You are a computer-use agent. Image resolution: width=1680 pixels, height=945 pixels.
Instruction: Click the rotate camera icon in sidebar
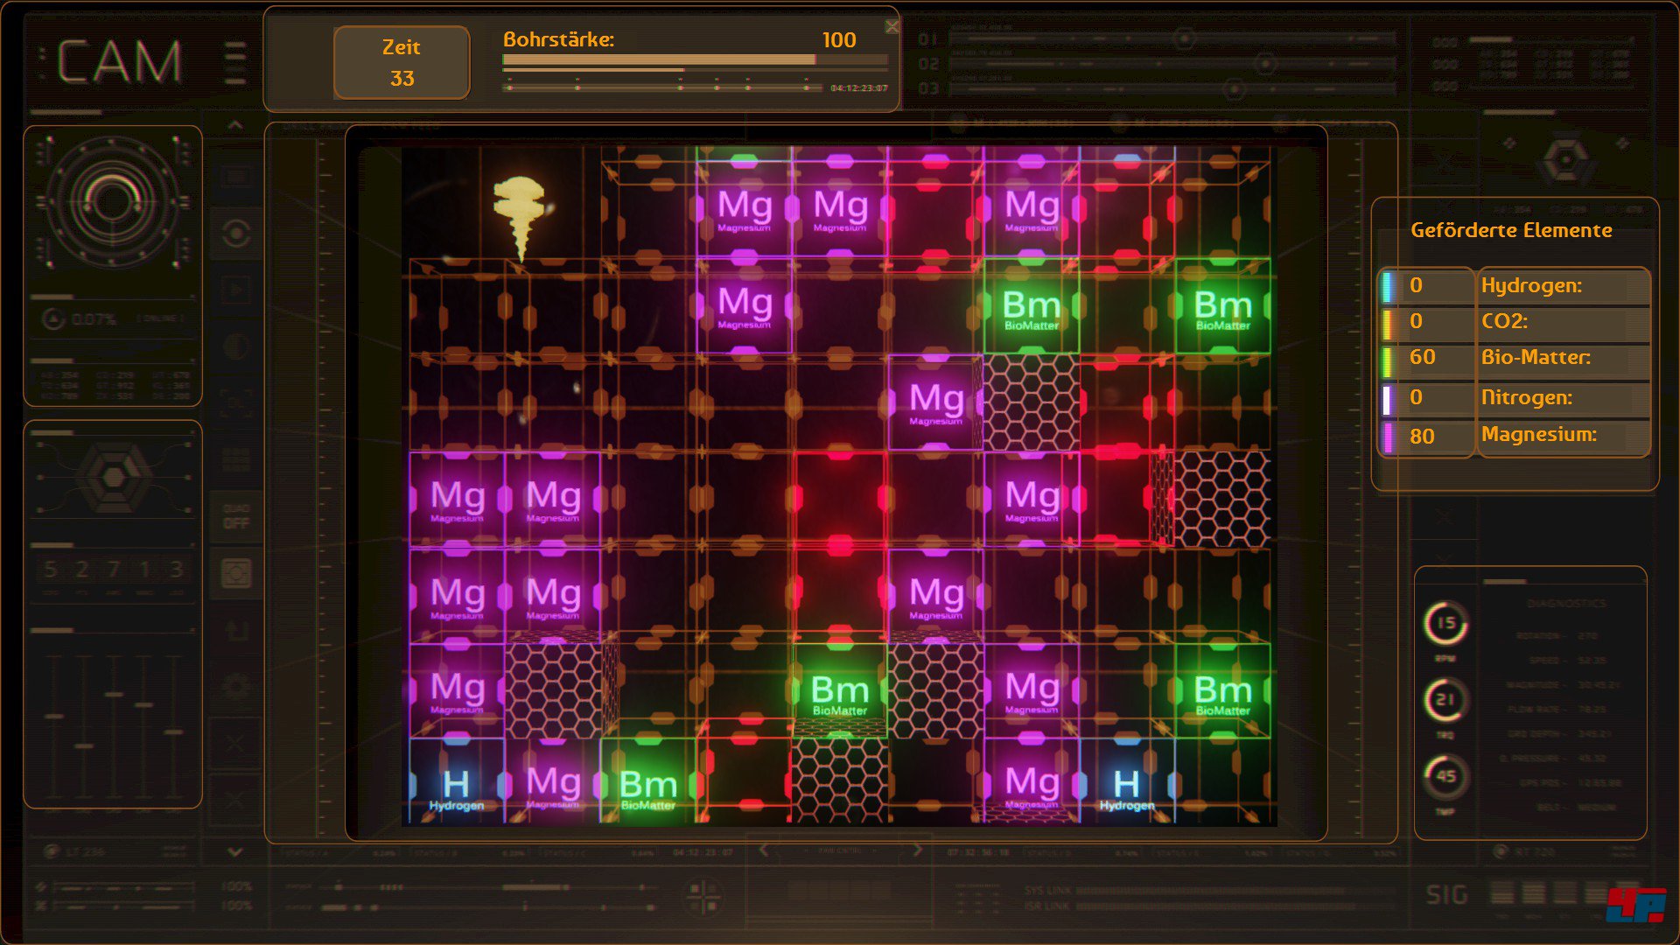coord(235,234)
